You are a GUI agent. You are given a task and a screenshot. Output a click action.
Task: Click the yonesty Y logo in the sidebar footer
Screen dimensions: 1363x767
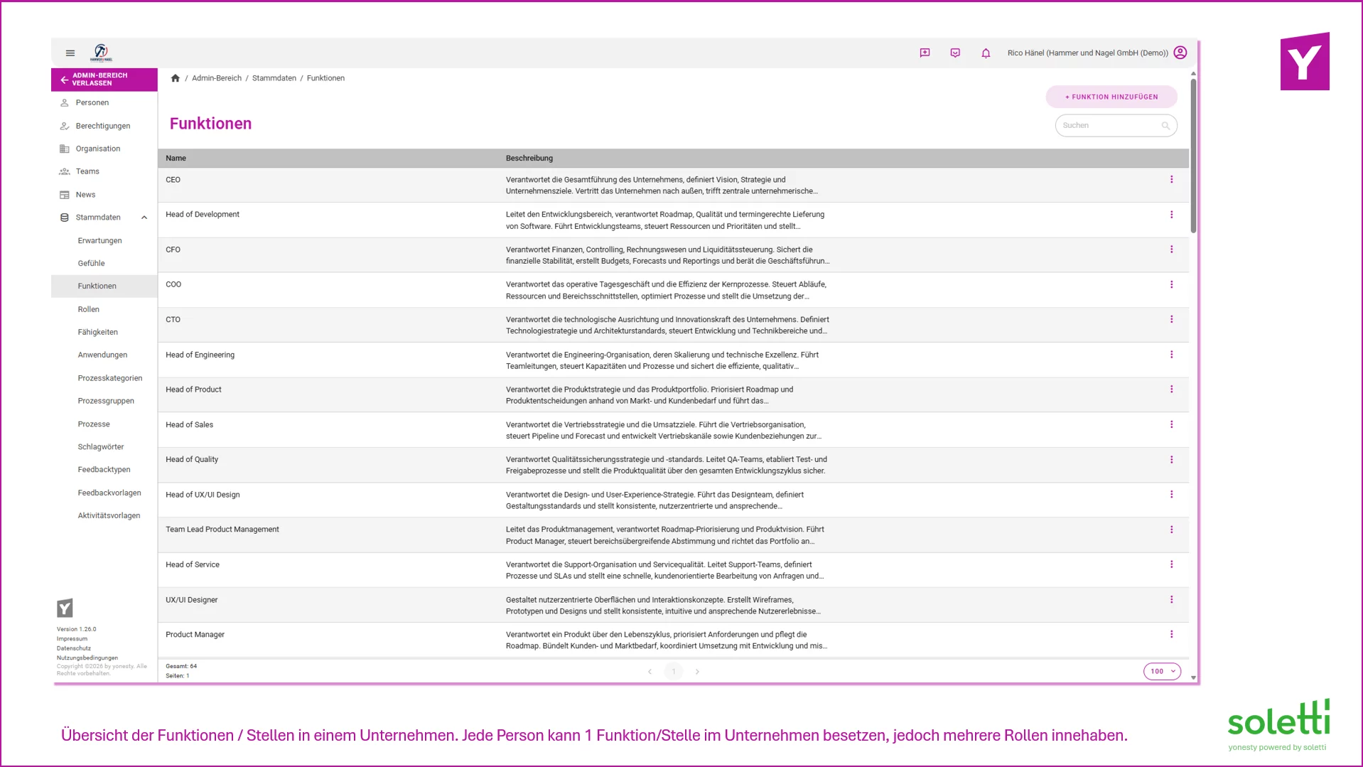65,608
